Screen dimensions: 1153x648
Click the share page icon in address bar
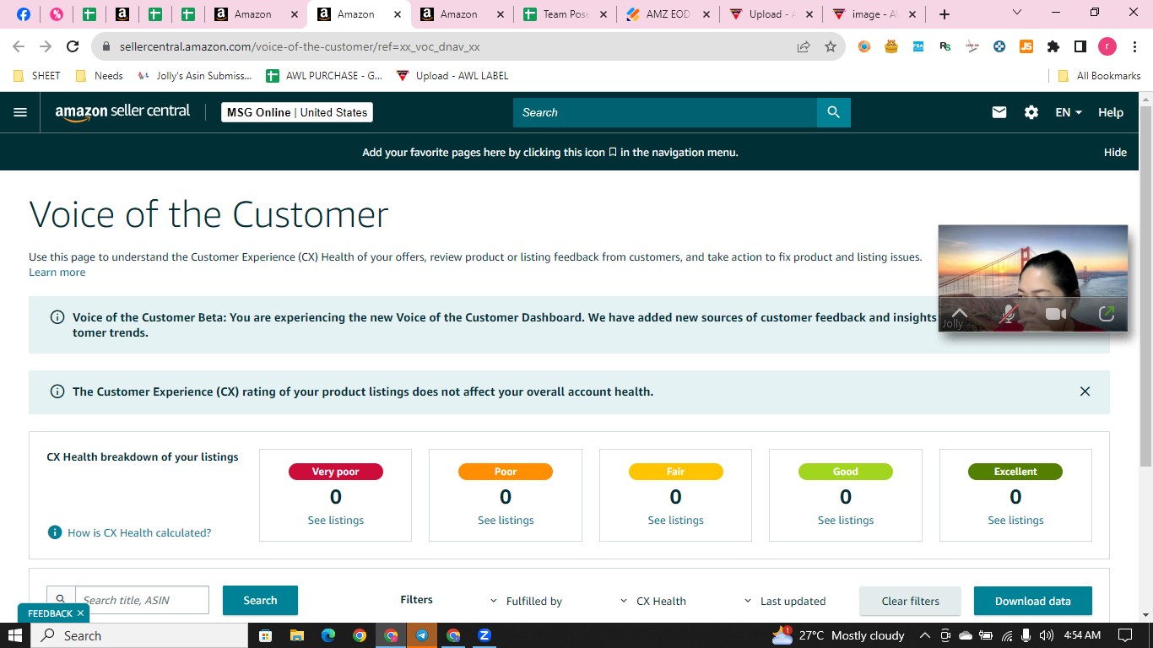(x=804, y=47)
